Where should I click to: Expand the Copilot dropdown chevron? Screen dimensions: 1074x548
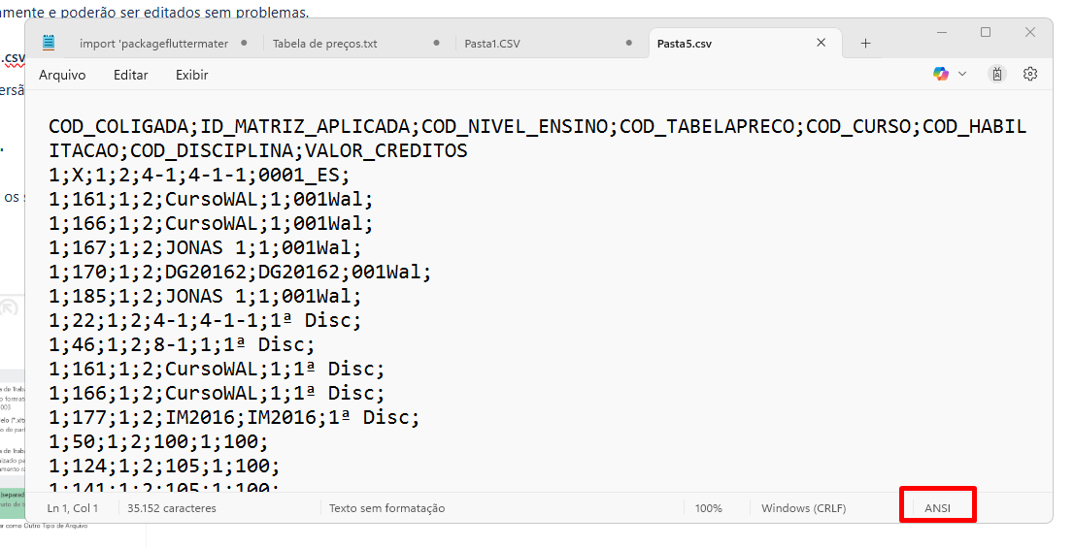pyautogui.click(x=962, y=74)
